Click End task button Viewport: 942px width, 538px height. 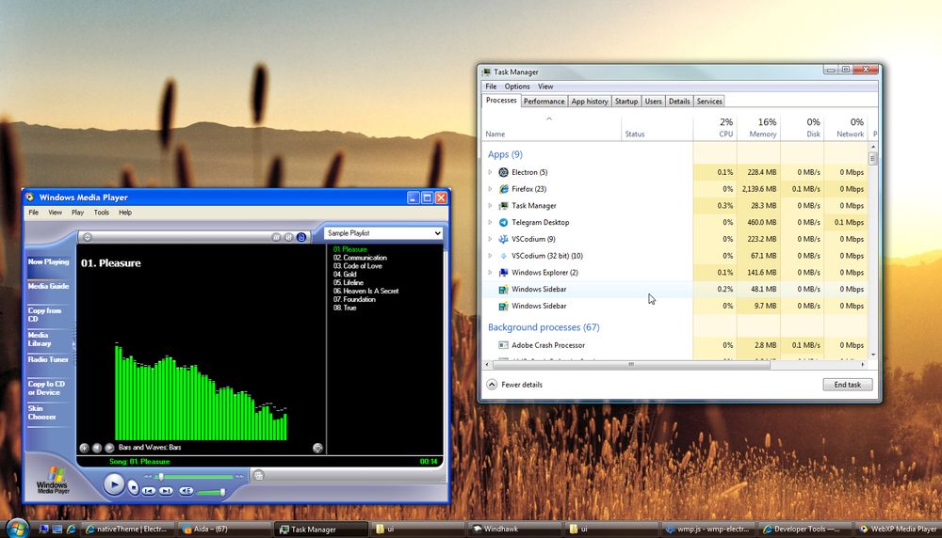coord(847,385)
